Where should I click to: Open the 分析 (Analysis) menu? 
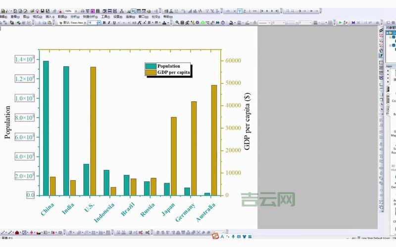point(74,16)
